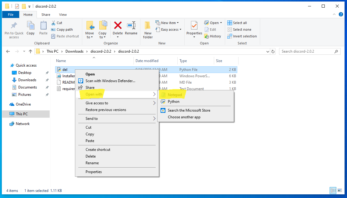Click Select none in ribbon
Screen dimensions: 347x198
click(x=239, y=30)
